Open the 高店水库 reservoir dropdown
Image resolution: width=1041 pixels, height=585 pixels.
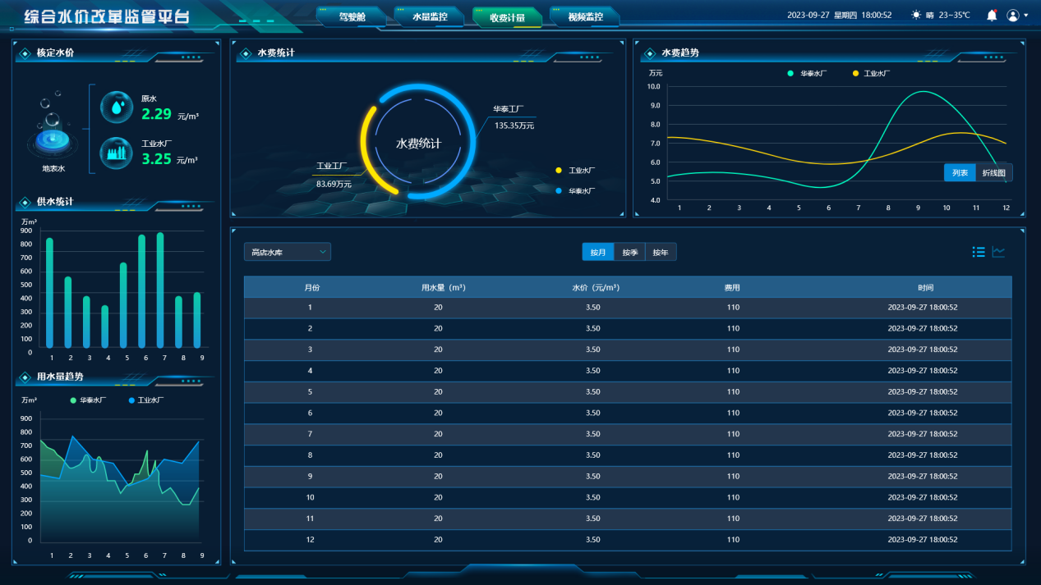point(288,252)
